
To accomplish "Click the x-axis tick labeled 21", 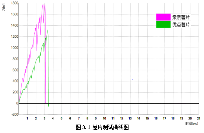I will [198, 118].
